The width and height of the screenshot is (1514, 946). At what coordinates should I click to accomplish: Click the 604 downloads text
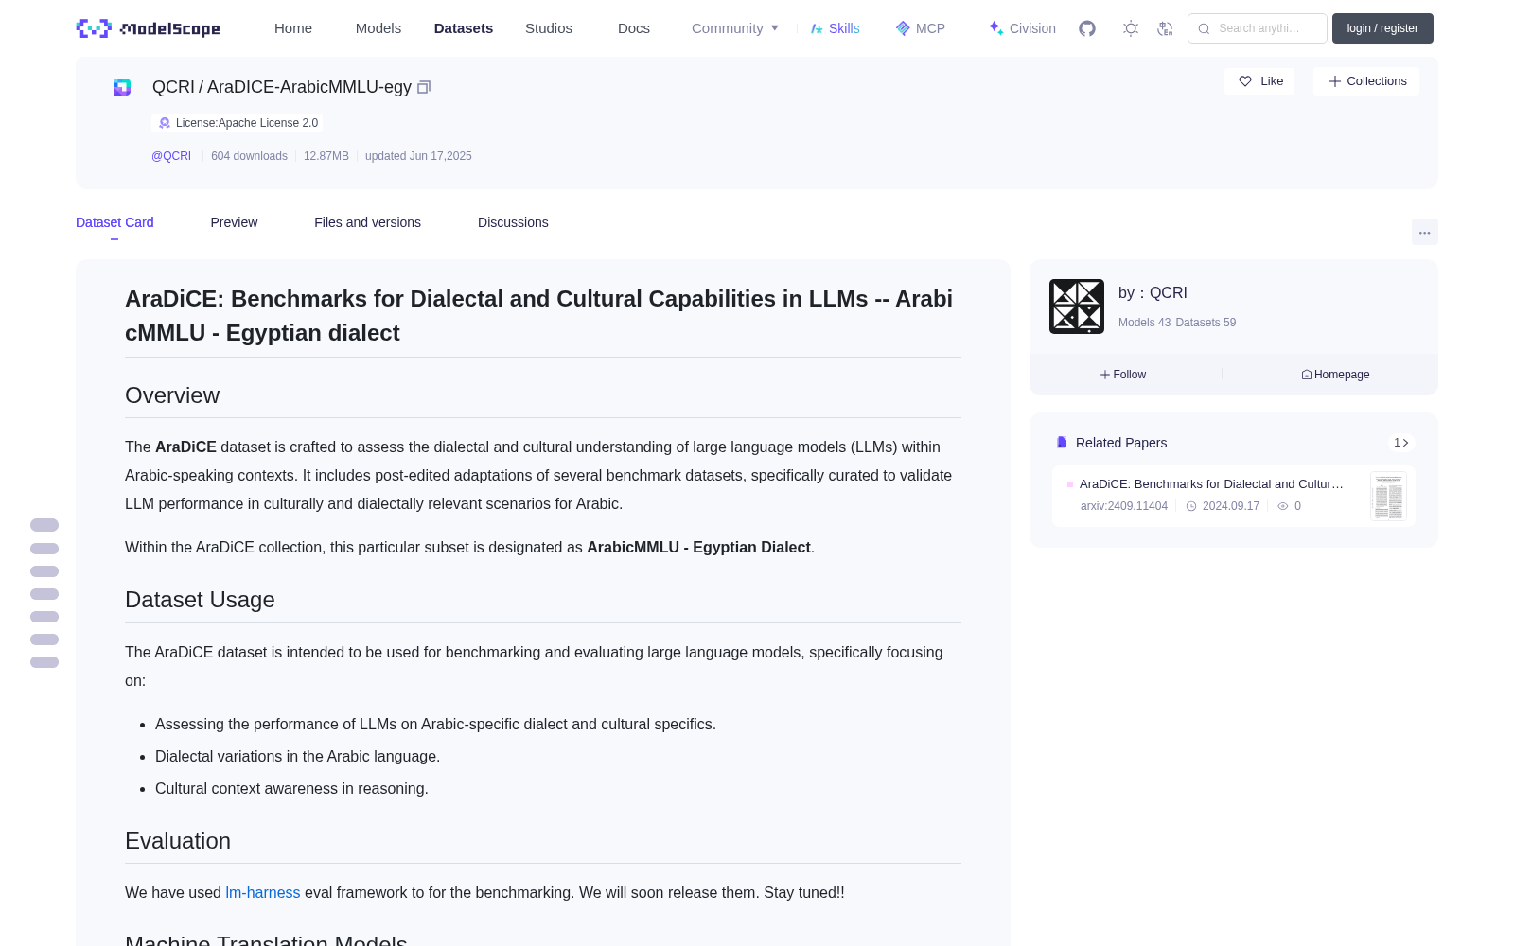click(249, 156)
